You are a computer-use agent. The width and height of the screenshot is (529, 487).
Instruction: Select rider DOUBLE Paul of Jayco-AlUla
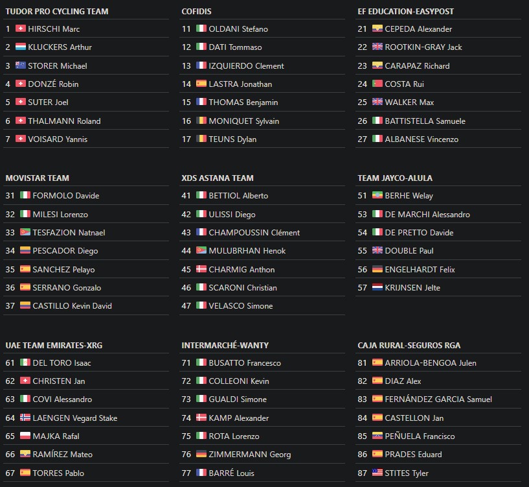[x=409, y=251]
